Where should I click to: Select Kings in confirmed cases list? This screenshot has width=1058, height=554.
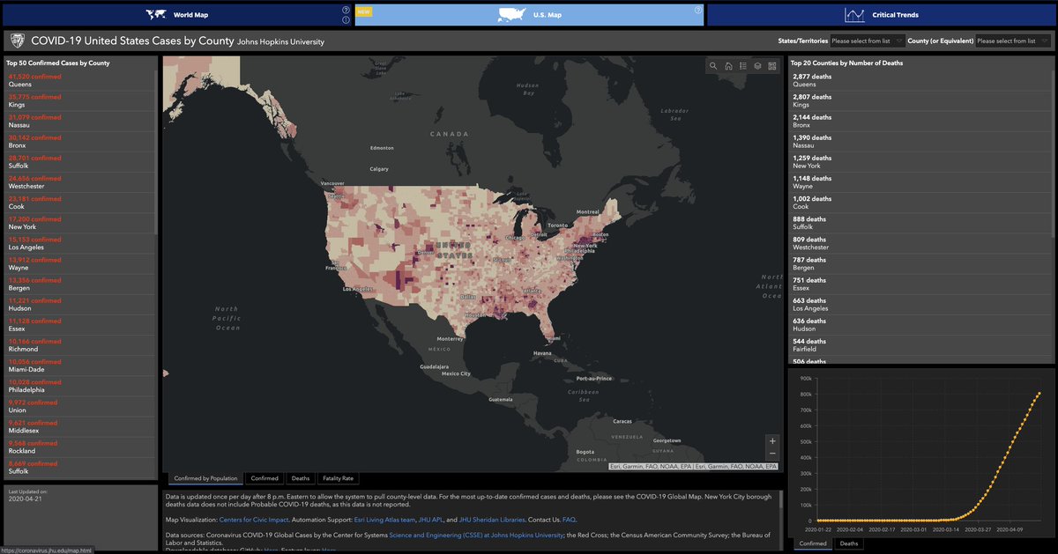(x=79, y=101)
